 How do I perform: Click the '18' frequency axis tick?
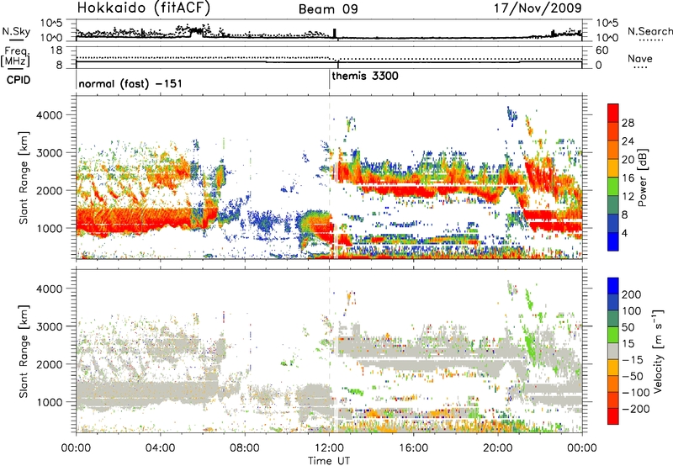tap(56, 50)
